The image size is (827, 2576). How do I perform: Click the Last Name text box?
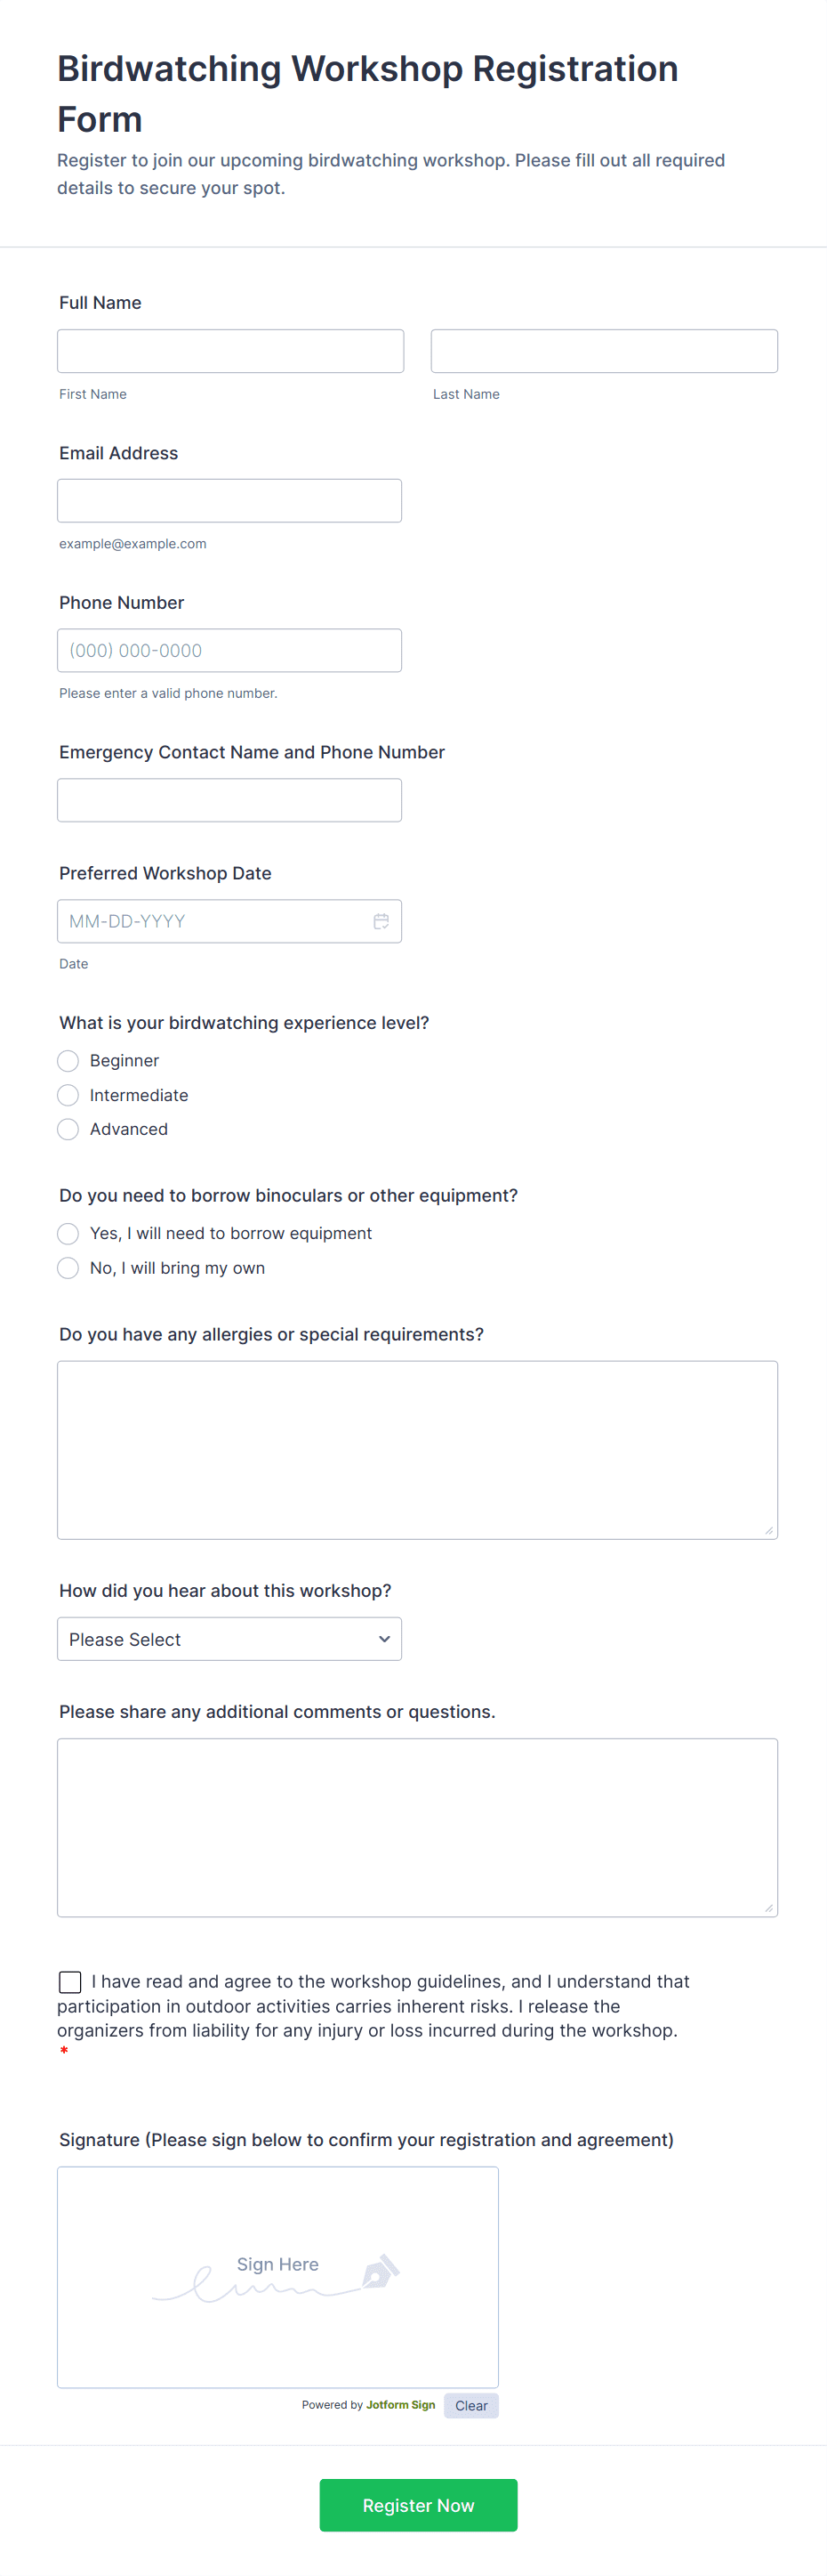pyautogui.click(x=603, y=351)
